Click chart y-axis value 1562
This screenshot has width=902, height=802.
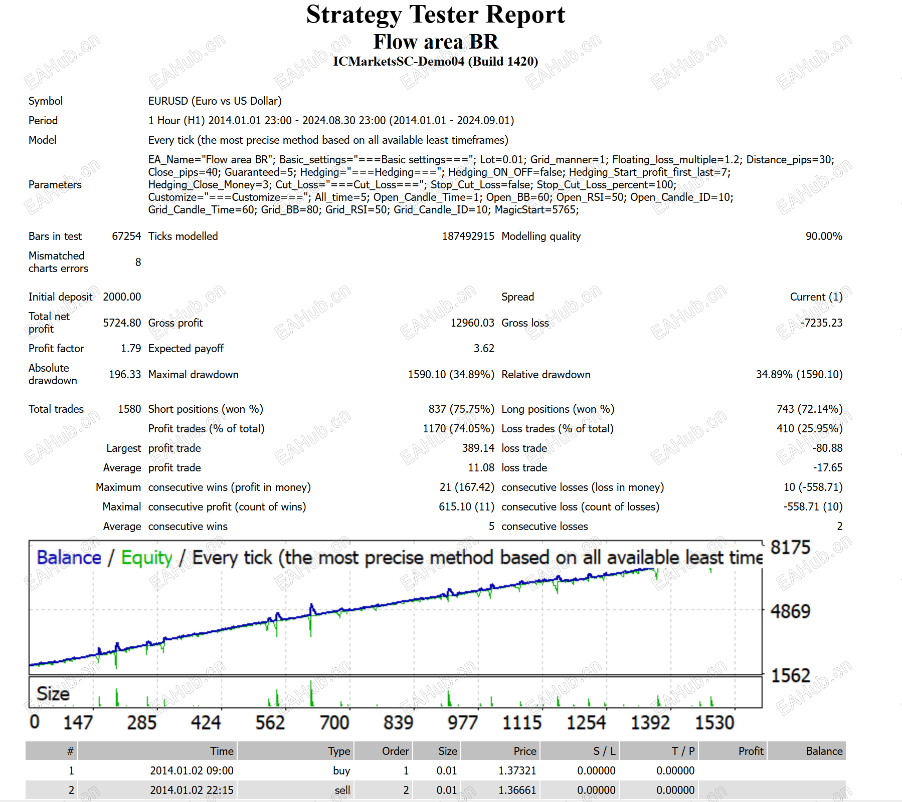(x=790, y=676)
